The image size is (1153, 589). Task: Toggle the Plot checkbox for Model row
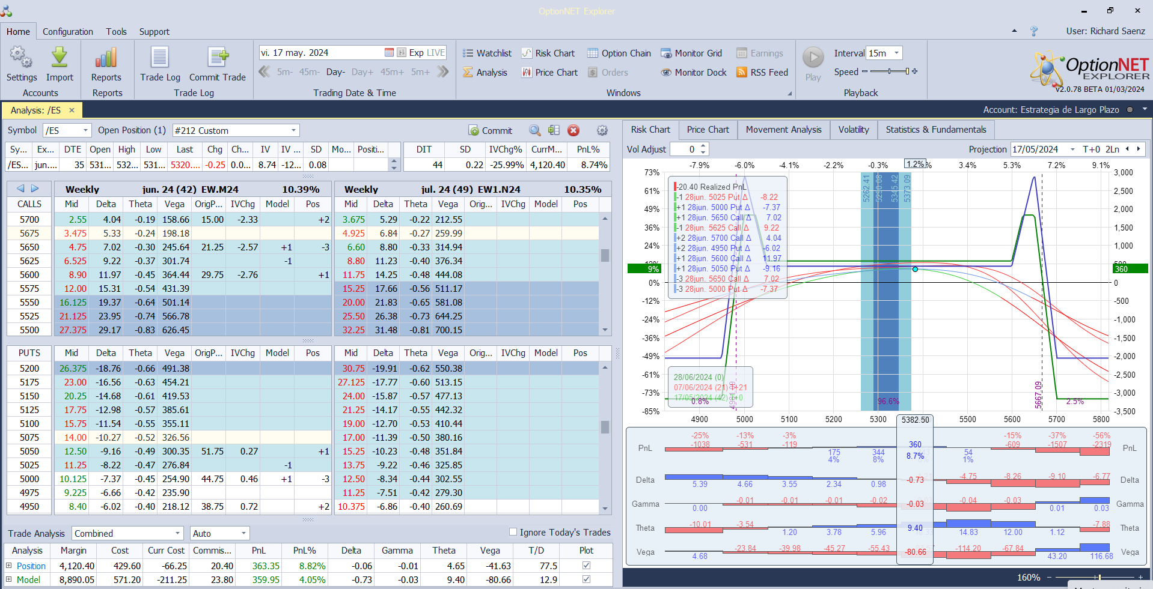click(586, 579)
